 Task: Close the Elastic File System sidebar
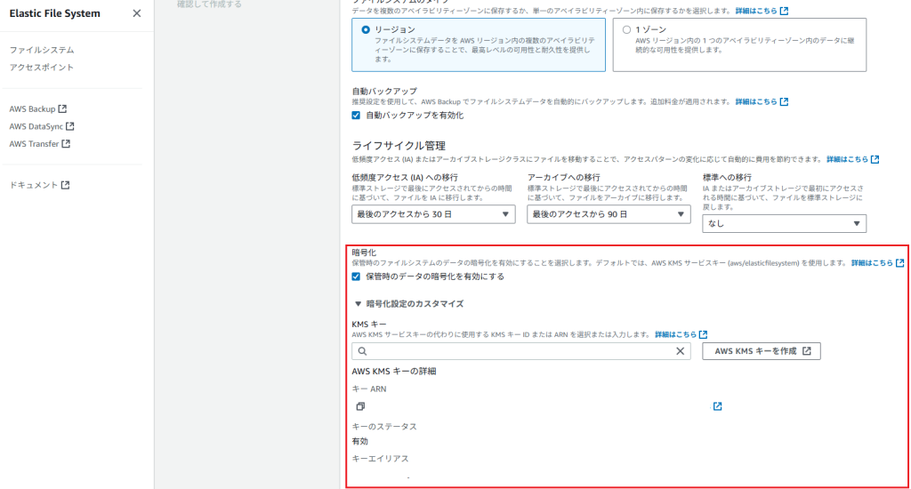tap(136, 13)
